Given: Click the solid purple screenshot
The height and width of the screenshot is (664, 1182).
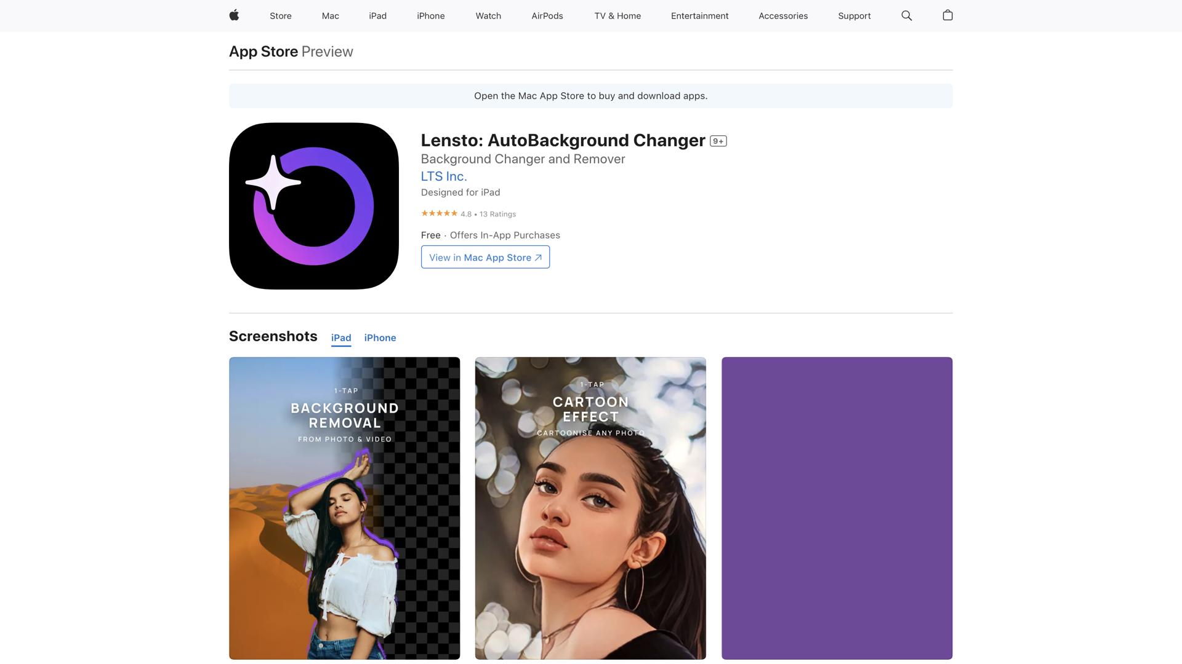Looking at the screenshot, I should coord(837,508).
